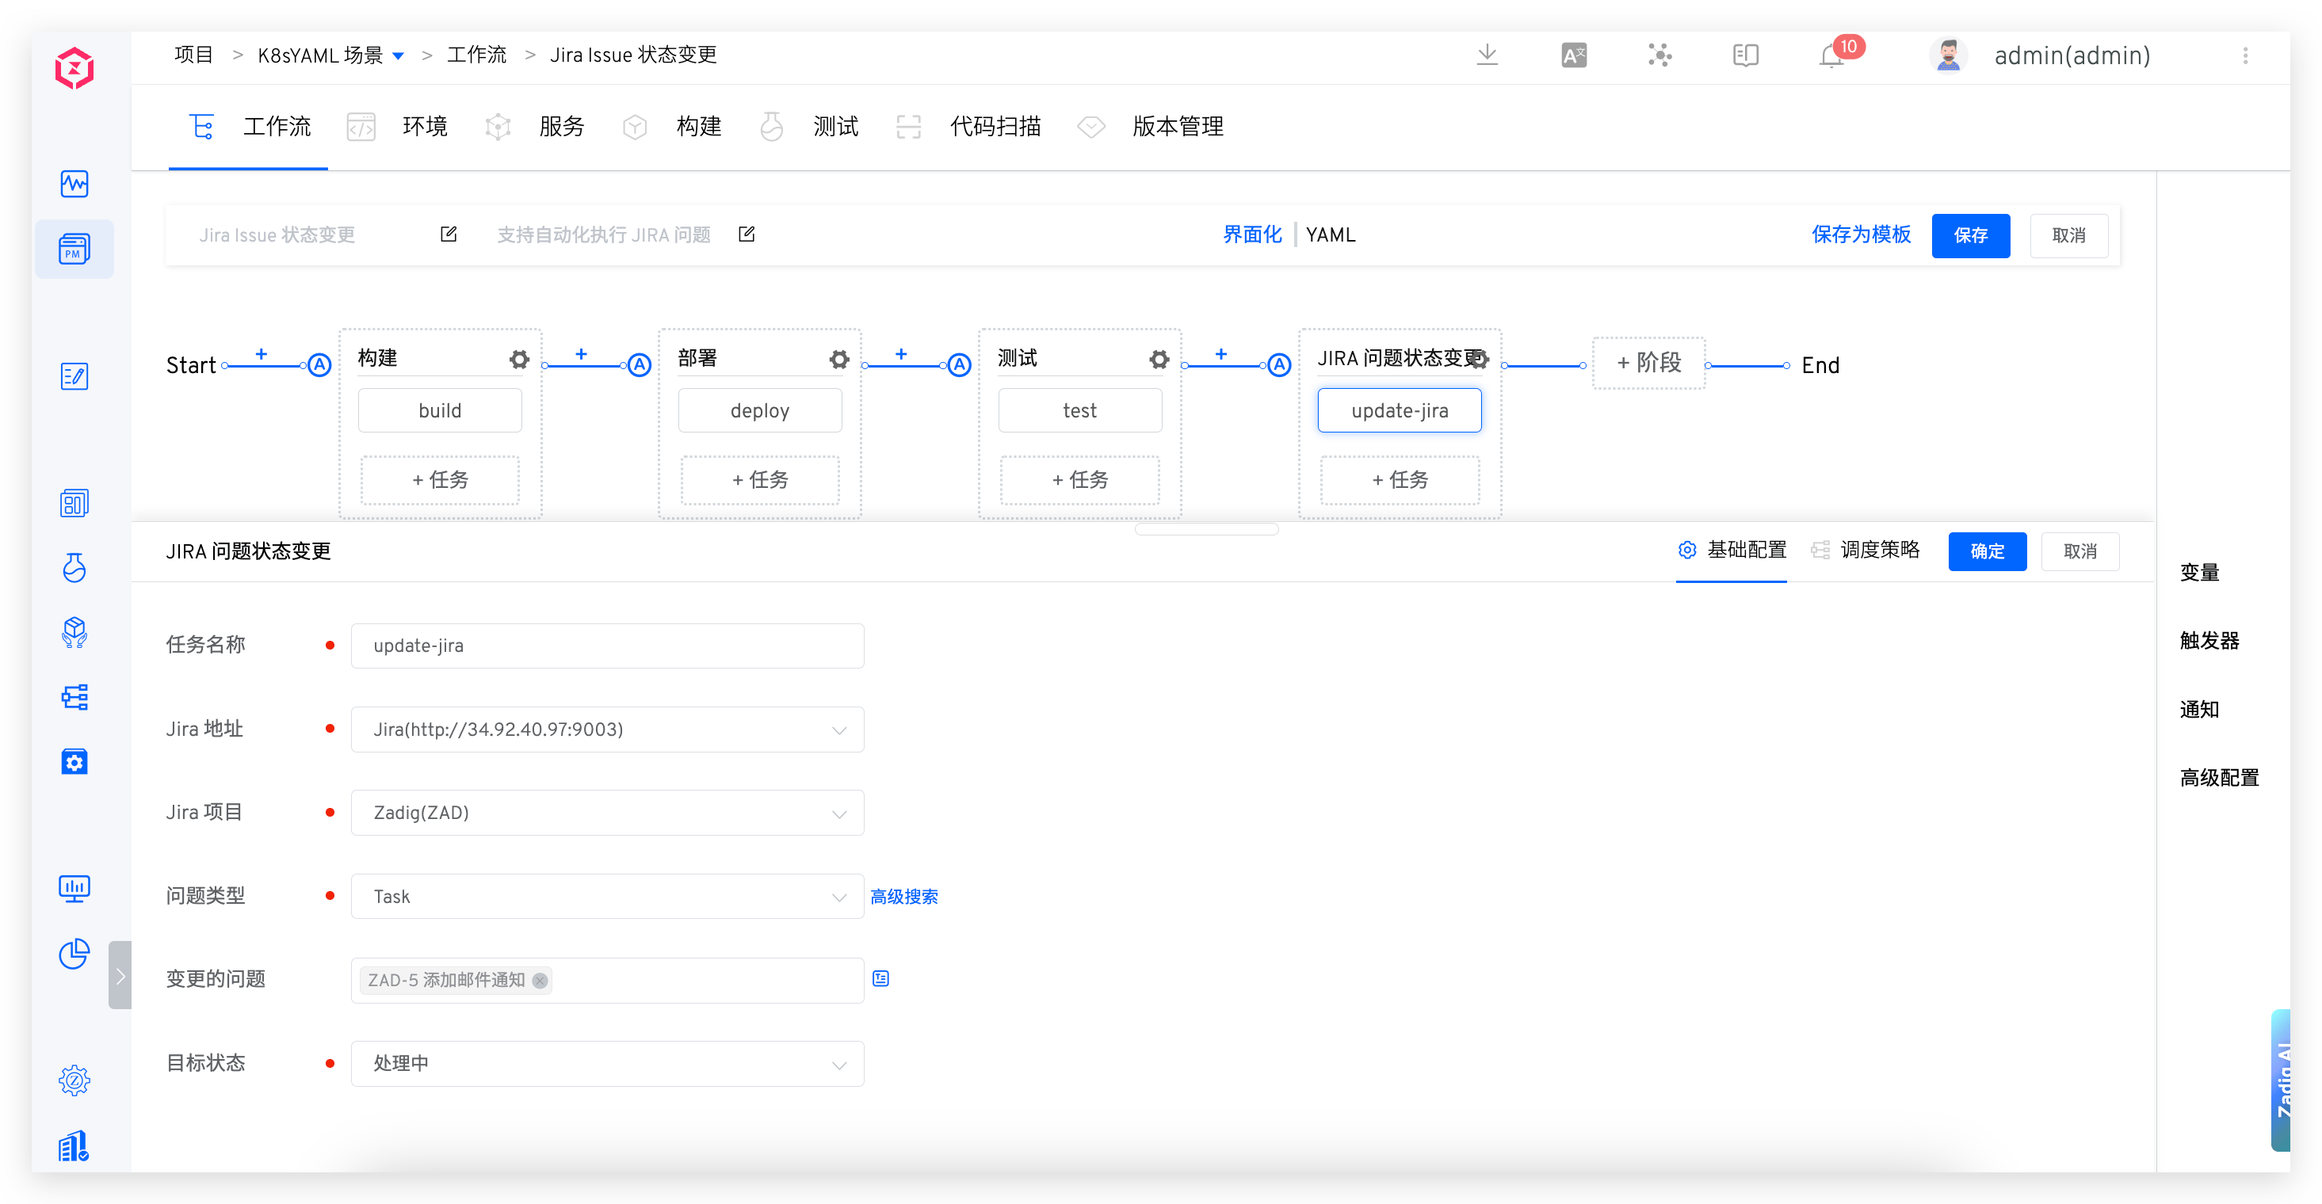Open the documentation book icon
2322x1204 pixels.
[x=1746, y=55]
